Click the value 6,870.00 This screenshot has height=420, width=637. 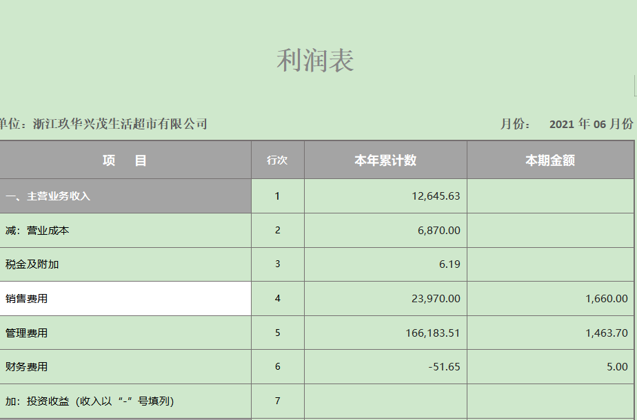(x=439, y=231)
